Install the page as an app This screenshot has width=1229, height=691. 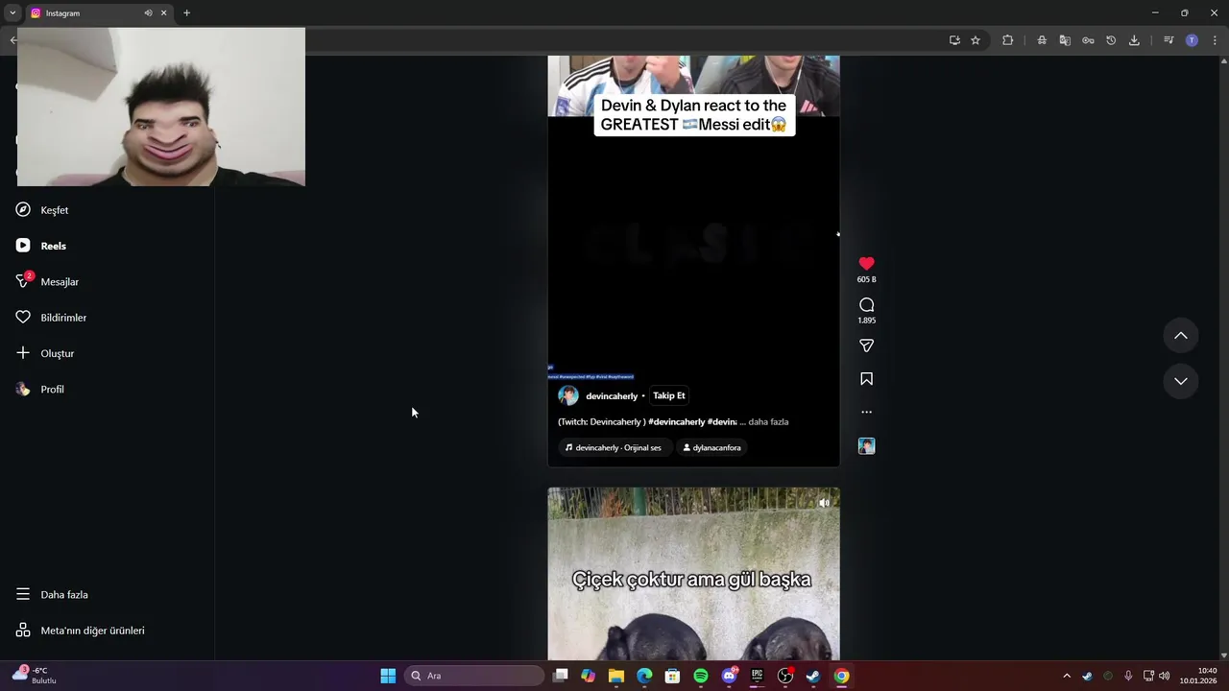click(954, 40)
